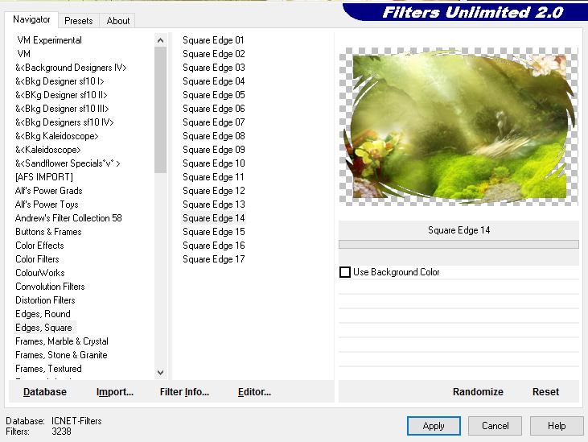Switch to the Presets tab
The image size is (588, 442).
click(79, 20)
